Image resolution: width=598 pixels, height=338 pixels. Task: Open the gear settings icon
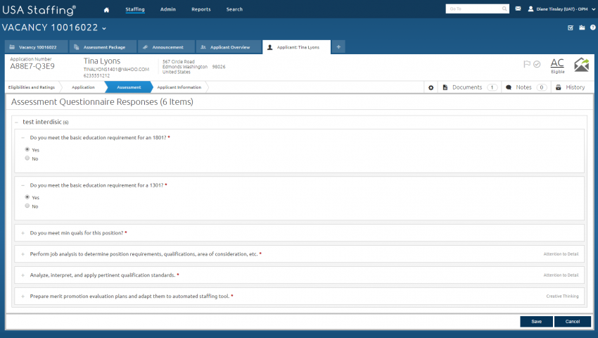tap(431, 87)
